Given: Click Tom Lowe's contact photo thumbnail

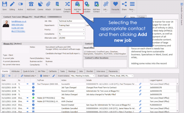Looking at the screenshot, I should (6, 25).
